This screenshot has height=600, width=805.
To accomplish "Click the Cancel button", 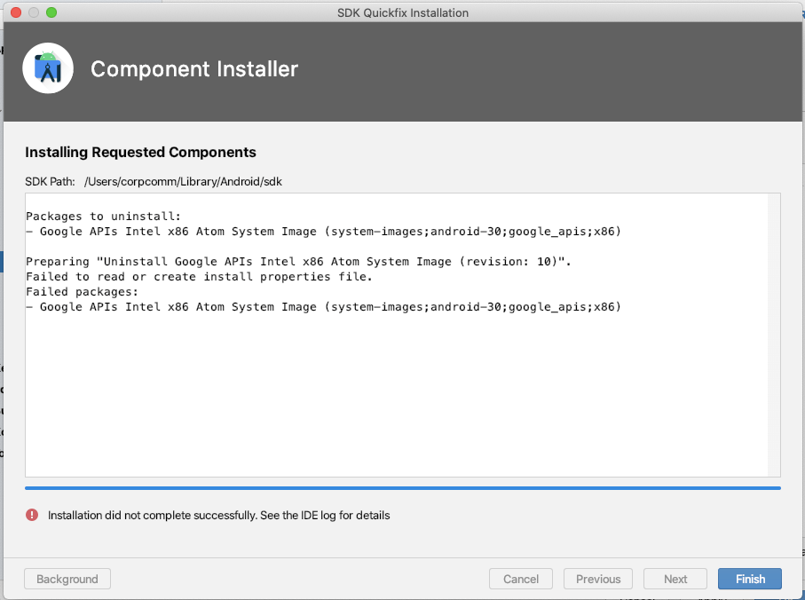I will coord(521,579).
